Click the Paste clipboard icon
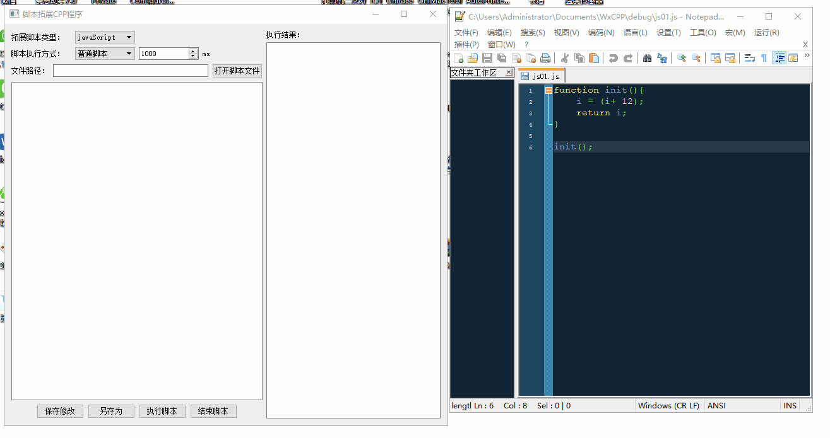The width and height of the screenshot is (830, 438). (593, 58)
